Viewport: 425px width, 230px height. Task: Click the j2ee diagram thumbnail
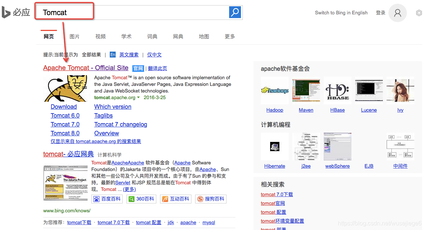coord(306,146)
